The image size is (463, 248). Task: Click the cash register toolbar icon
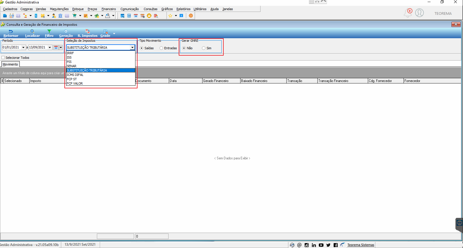[108, 16]
